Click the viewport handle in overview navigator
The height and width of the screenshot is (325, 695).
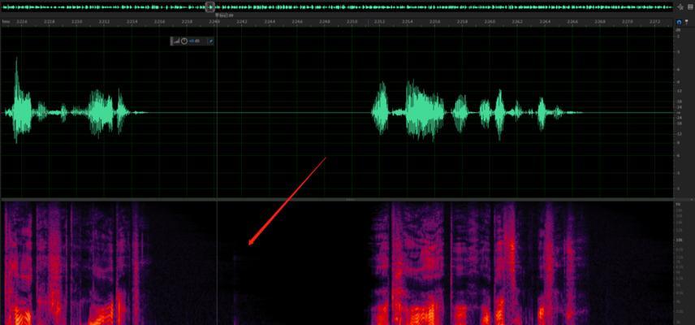[x=210, y=6]
